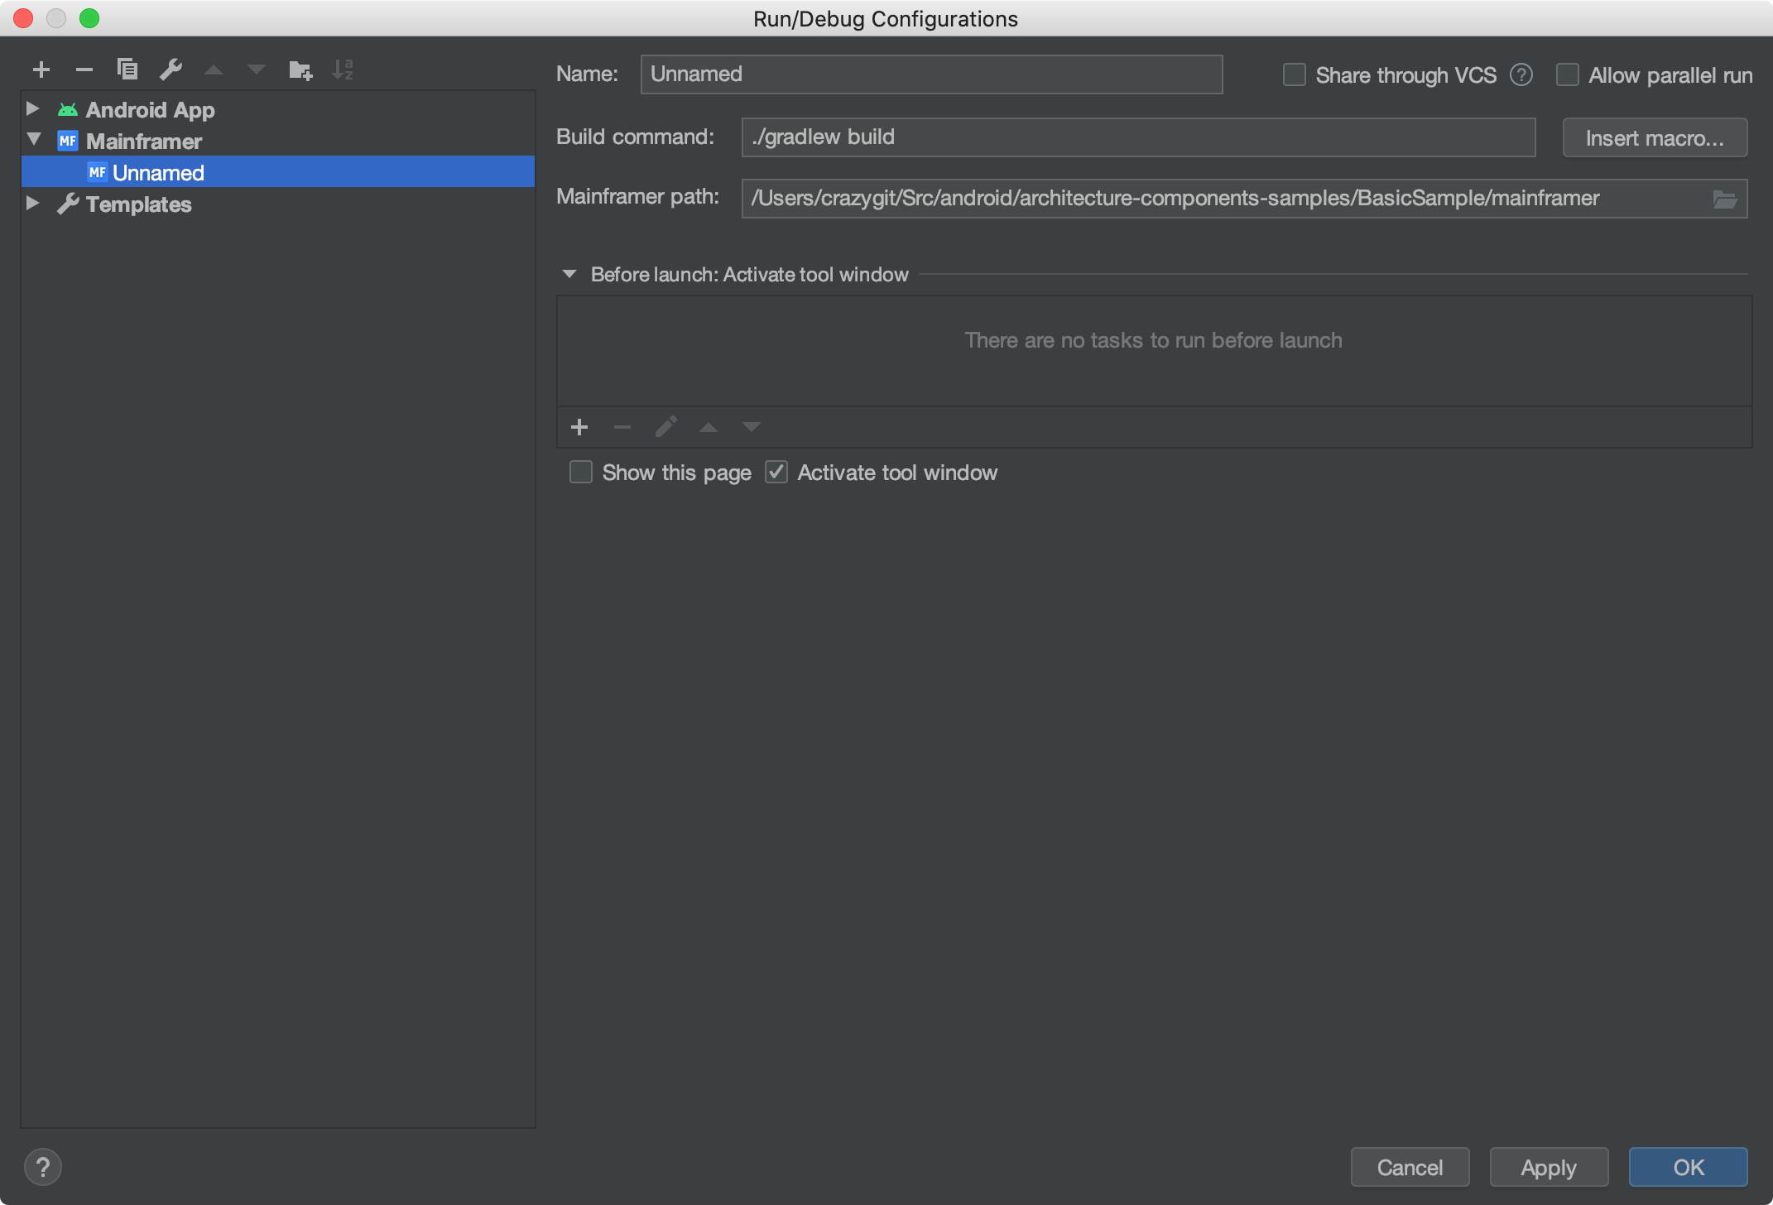This screenshot has height=1205, width=1773.
Task: Click the Insert macro button
Action: 1654,137
